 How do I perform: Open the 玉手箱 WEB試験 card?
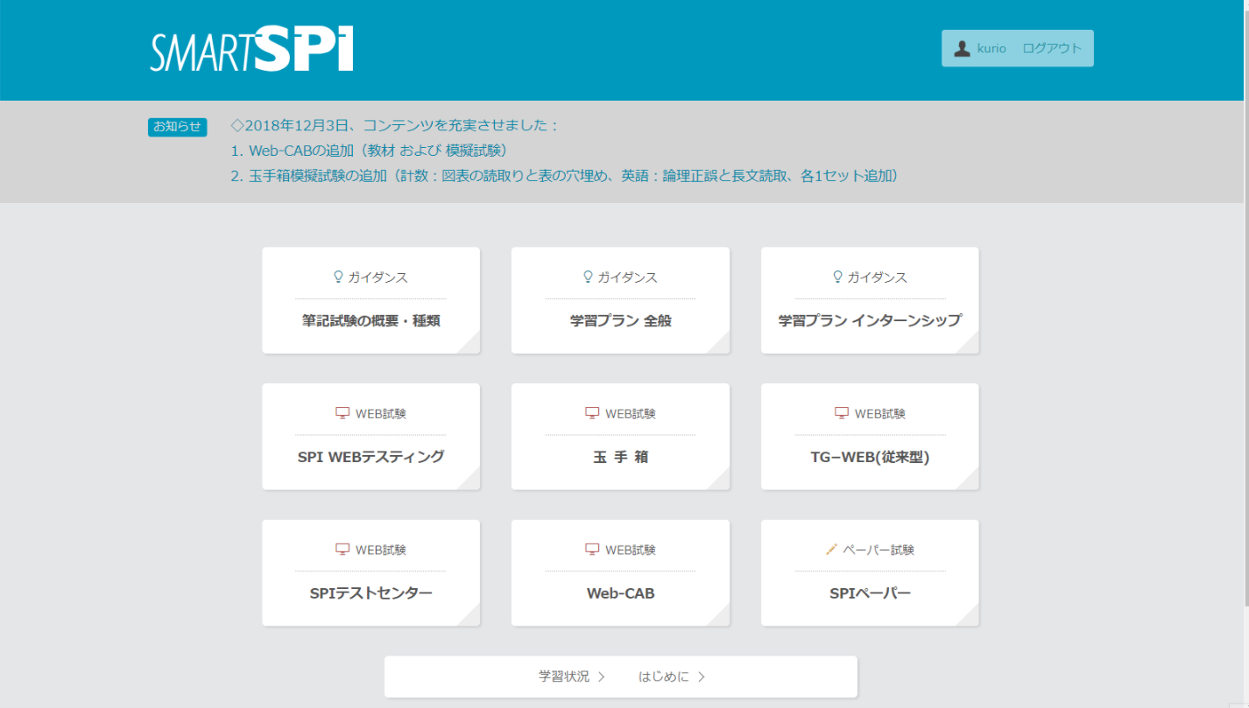[620, 436]
